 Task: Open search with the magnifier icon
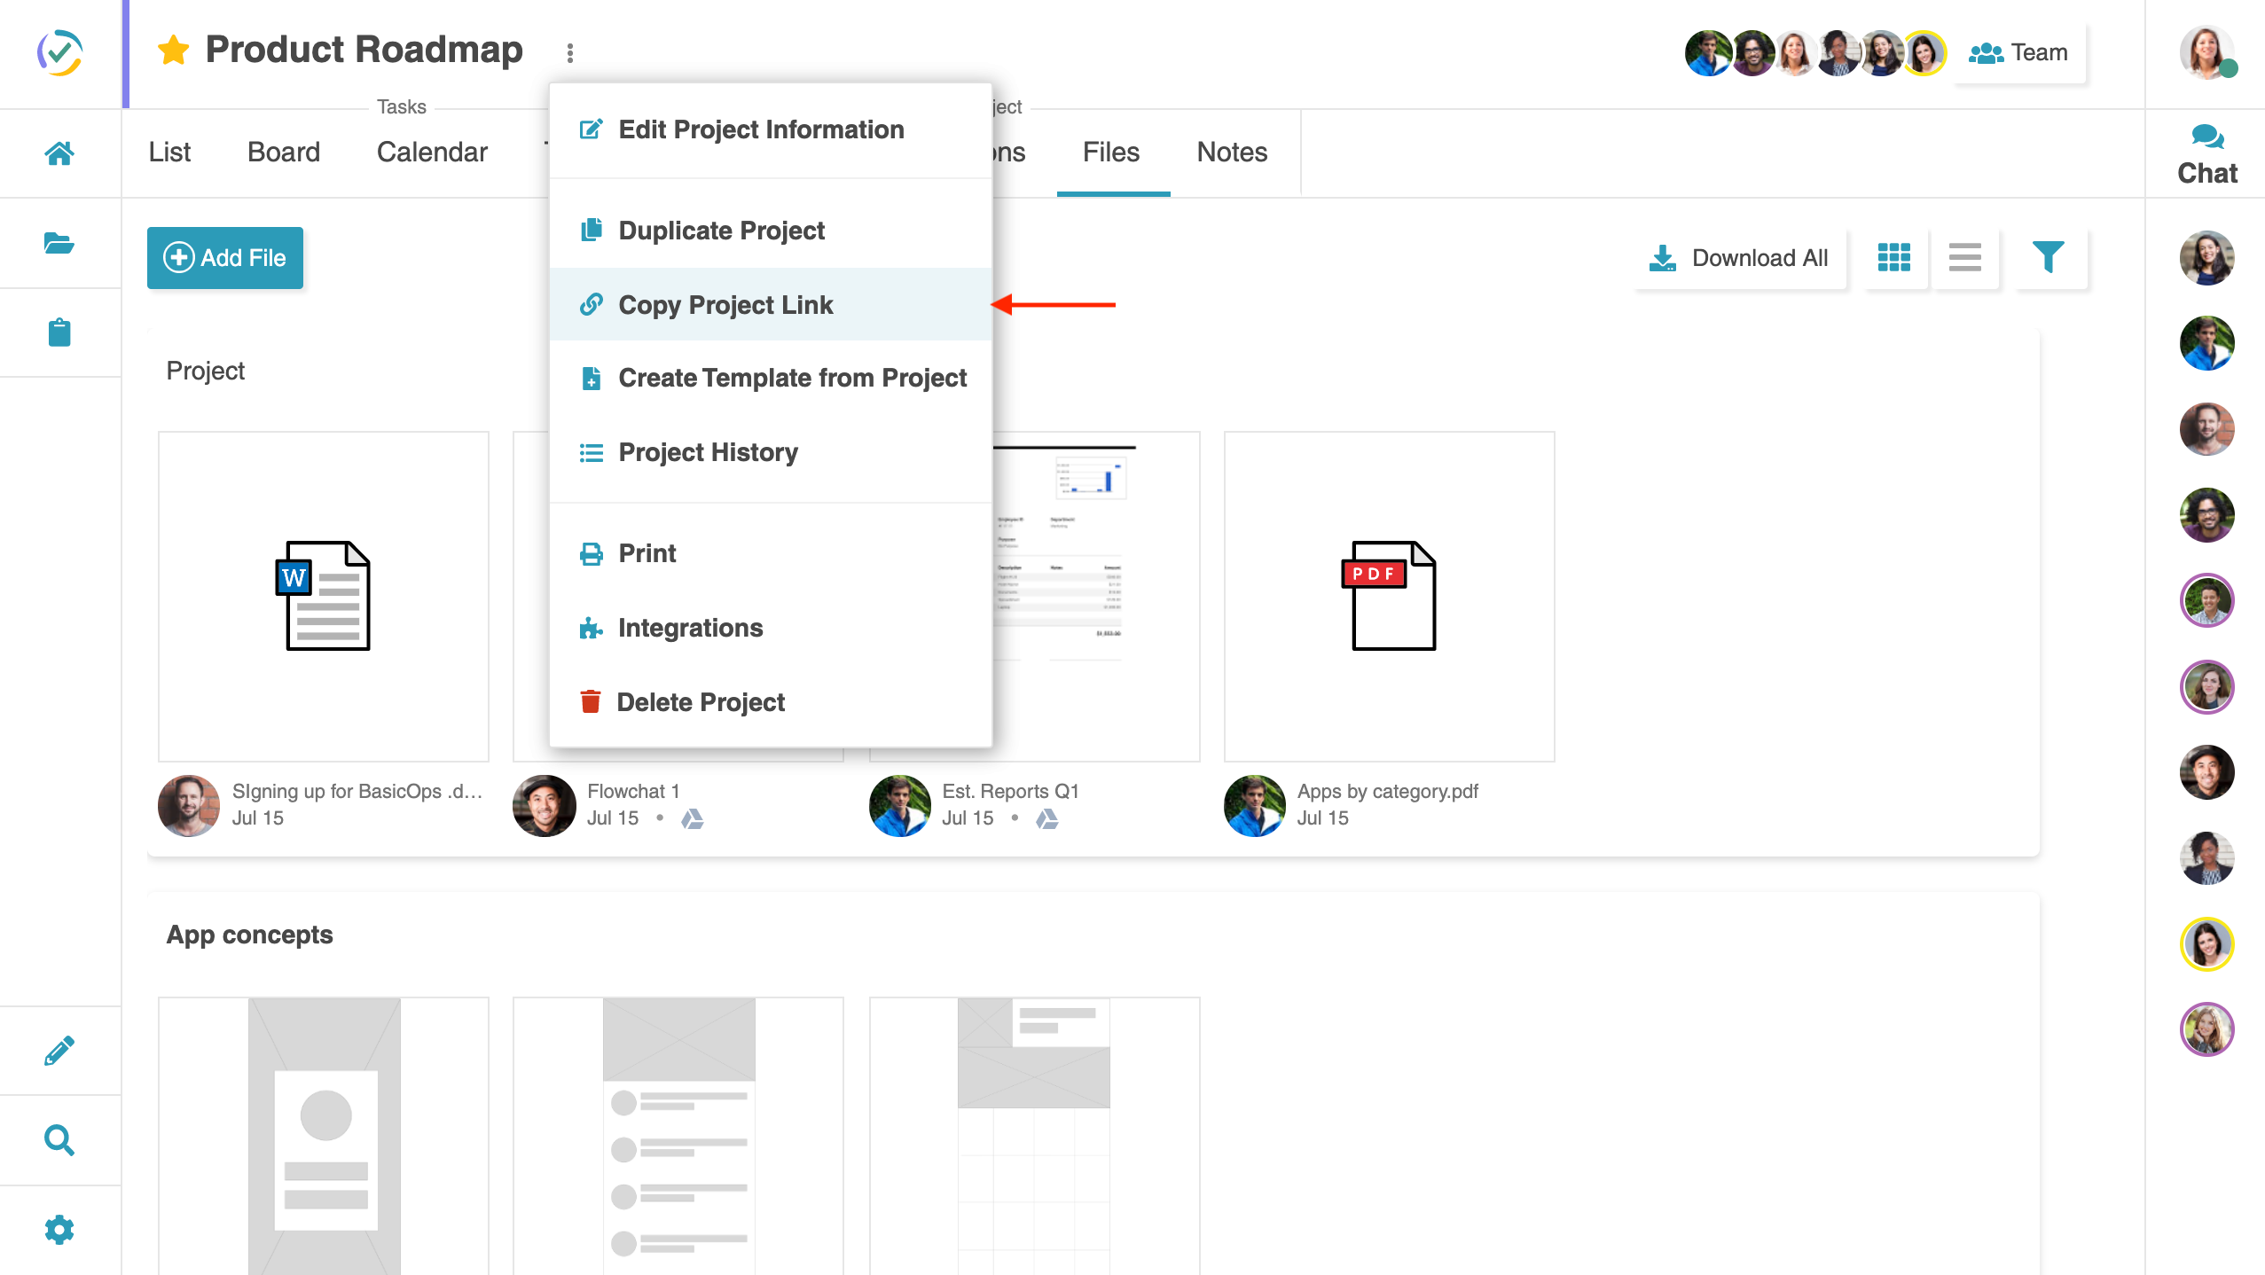pyautogui.click(x=59, y=1140)
